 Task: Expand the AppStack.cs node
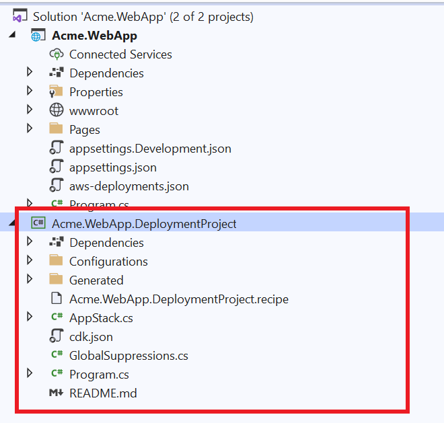click(30, 317)
